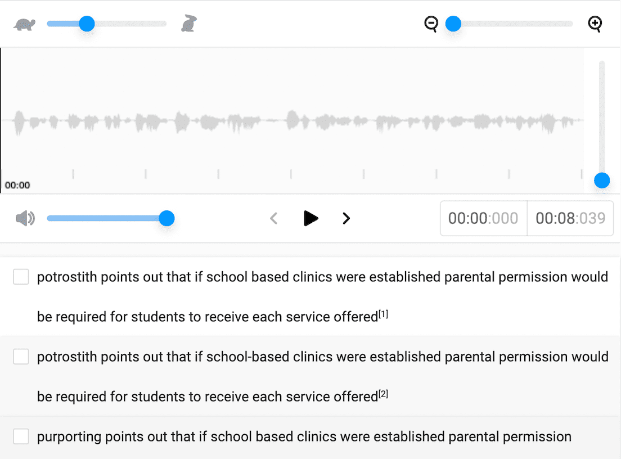The width and height of the screenshot is (621, 459).
Task: Click the playback speed slider handle
Action: (x=87, y=24)
